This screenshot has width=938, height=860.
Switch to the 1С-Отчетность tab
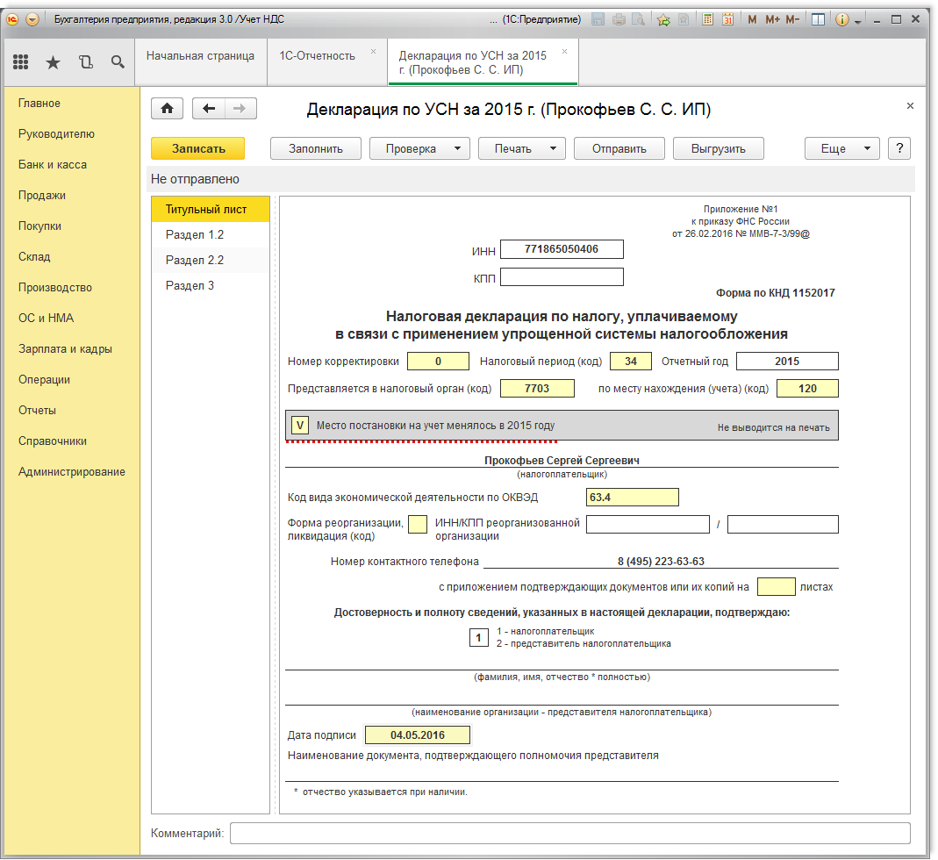click(317, 56)
